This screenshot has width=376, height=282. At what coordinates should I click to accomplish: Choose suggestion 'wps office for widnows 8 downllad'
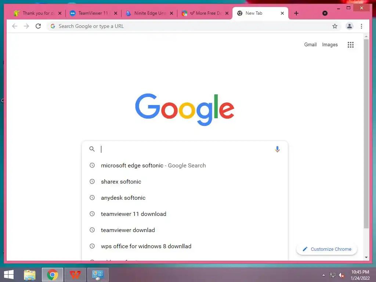(x=185, y=246)
